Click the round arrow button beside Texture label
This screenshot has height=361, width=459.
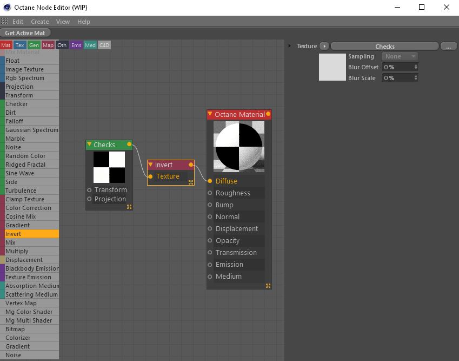(324, 46)
